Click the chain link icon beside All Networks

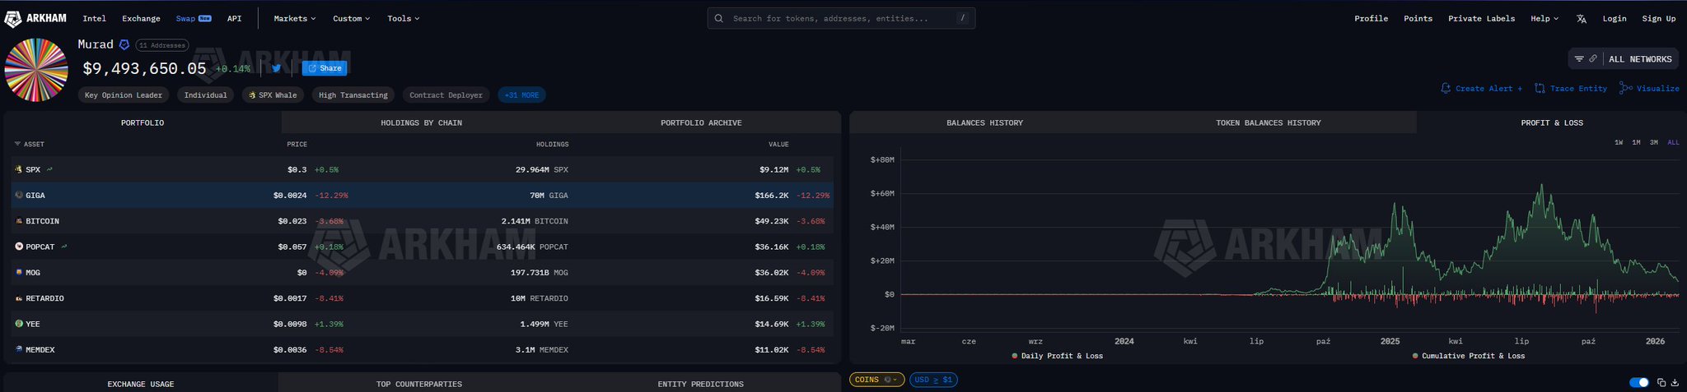[x=1593, y=59]
